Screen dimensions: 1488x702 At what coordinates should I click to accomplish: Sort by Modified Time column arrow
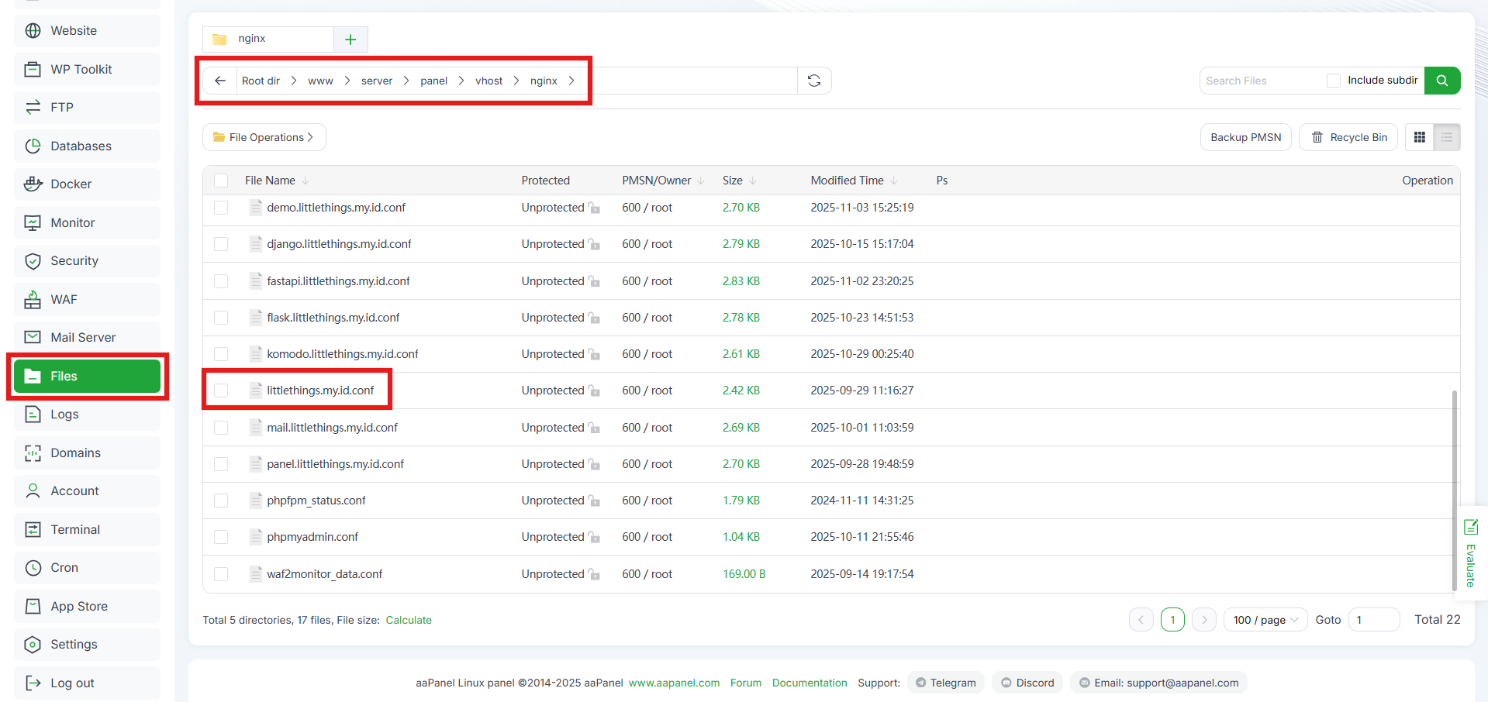[894, 181]
